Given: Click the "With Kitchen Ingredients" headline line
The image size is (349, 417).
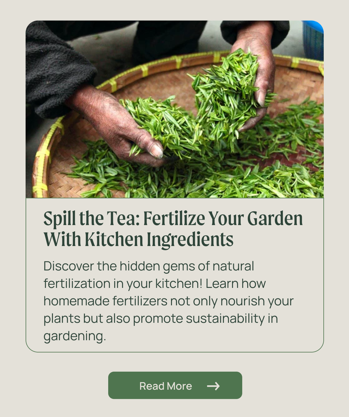Looking at the screenshot, I should pyautogui.click(x=138, y=239).
